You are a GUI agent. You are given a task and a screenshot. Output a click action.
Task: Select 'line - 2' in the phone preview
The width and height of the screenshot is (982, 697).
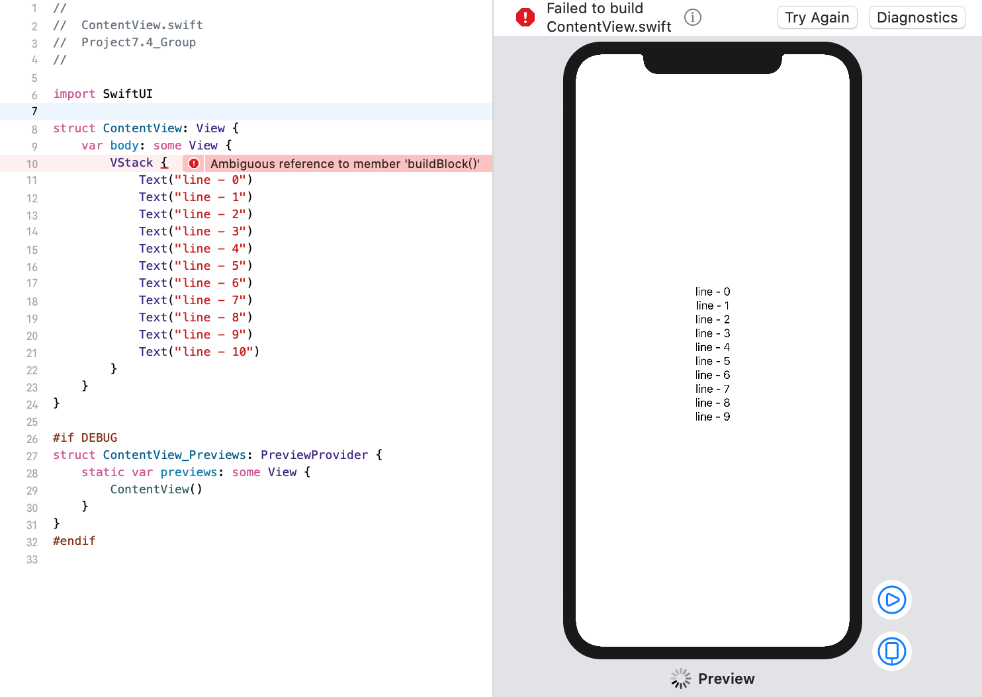[713, 319]
